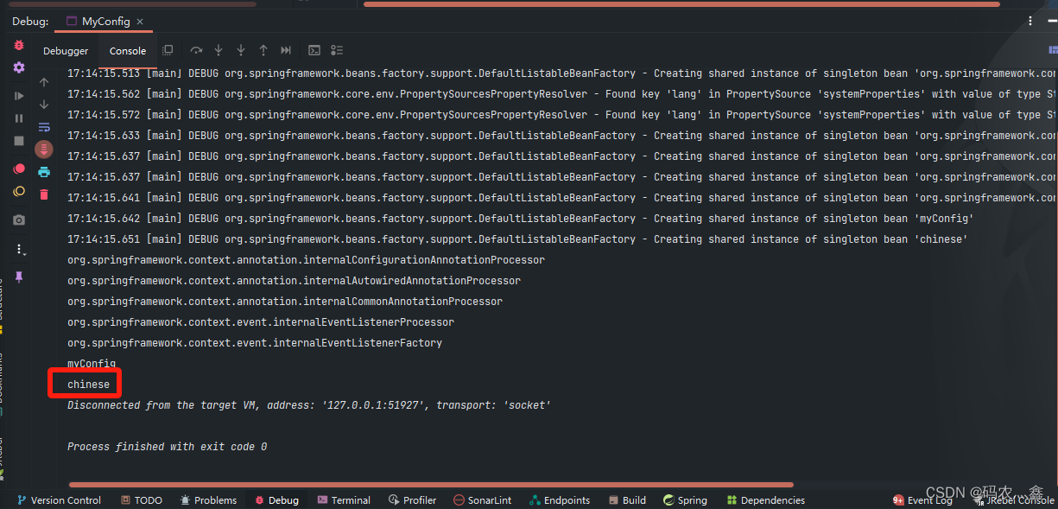Open the Version Control tool window
Screen dimensions: 1058x509
point(59,500)
